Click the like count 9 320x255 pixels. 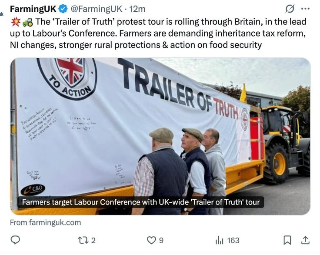point(161,241)
